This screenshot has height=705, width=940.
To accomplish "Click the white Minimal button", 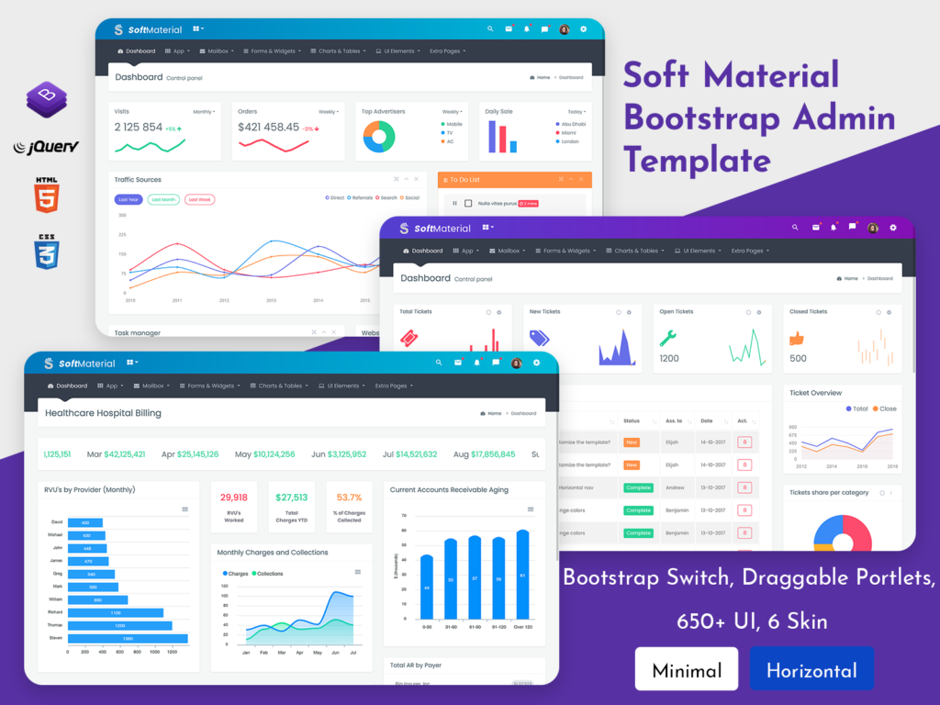I will click(x=687, y=671).
